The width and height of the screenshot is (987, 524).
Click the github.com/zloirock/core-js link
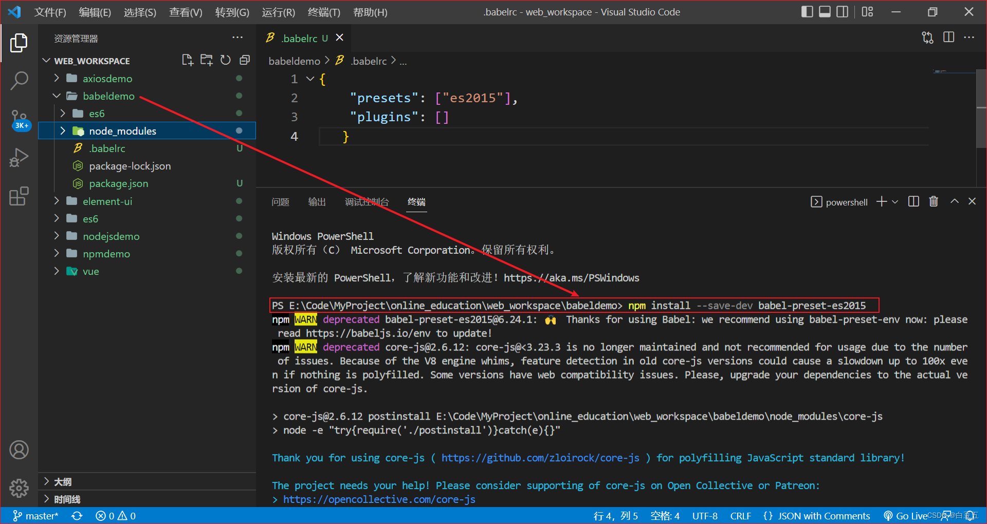(x=540, y=458)
